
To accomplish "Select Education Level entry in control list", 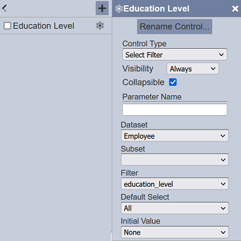I will [44, 26].
